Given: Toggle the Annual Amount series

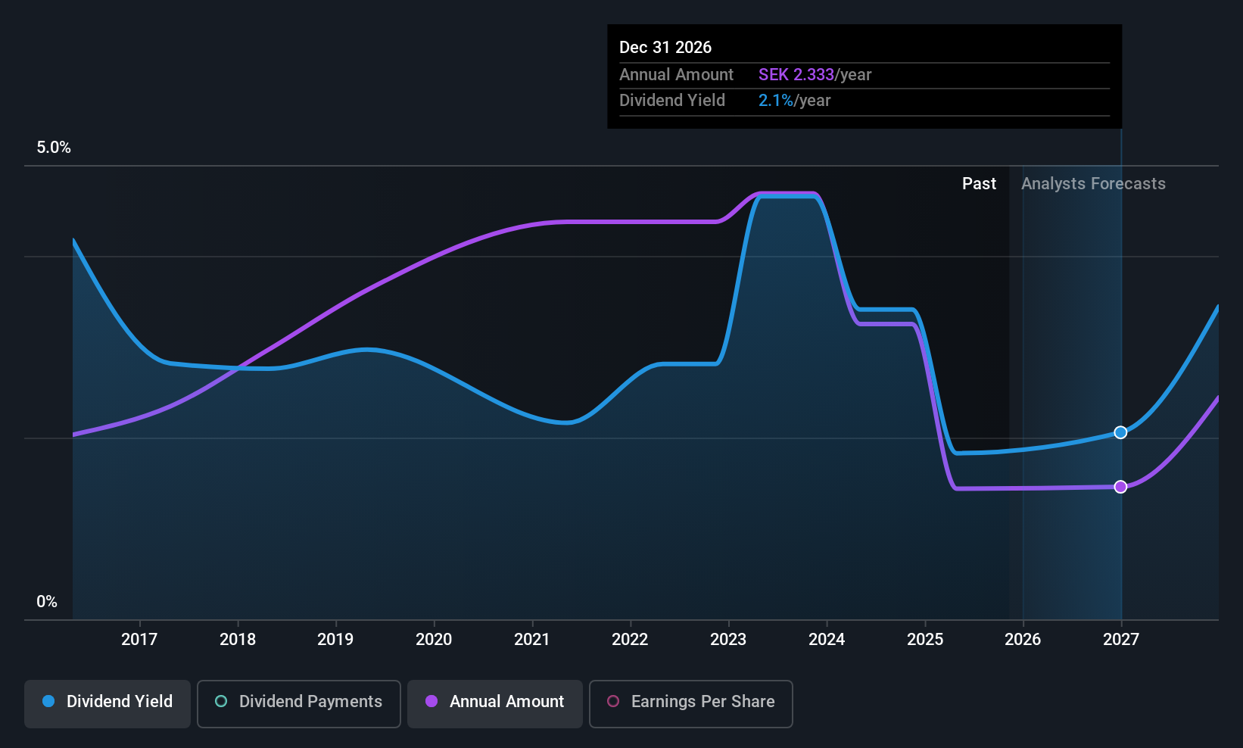Looking at the screenshot, I should coord(495,703).
